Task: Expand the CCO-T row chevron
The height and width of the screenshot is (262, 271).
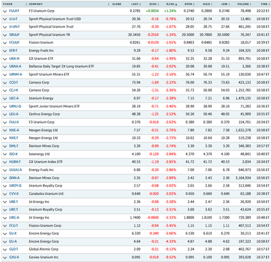Action: [5, 83]
